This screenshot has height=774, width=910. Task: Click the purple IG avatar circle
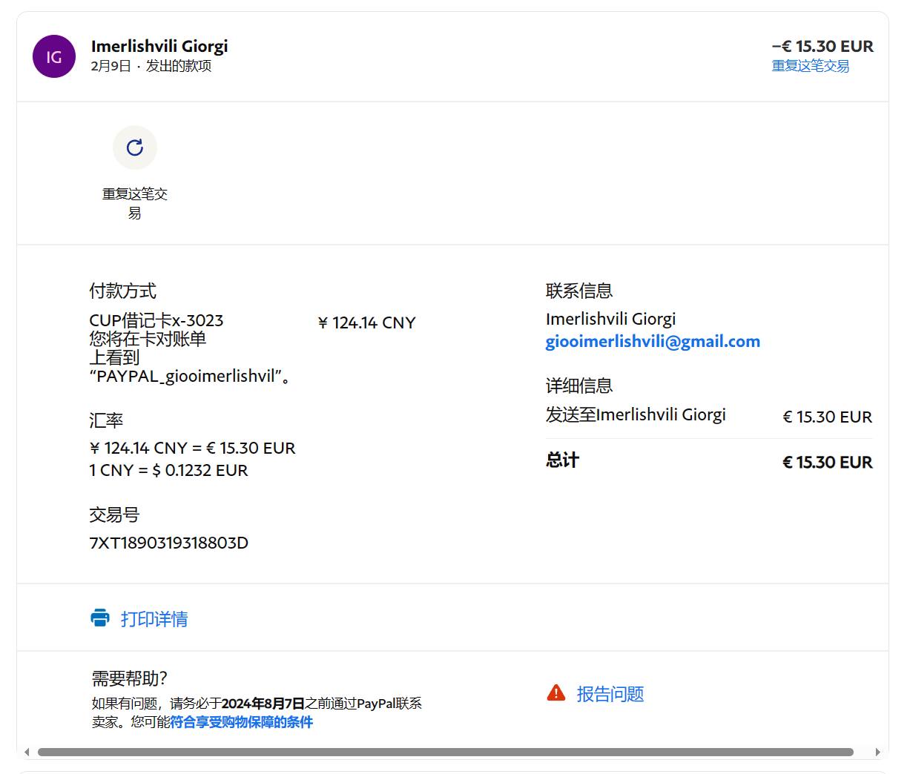coord(54,56)
